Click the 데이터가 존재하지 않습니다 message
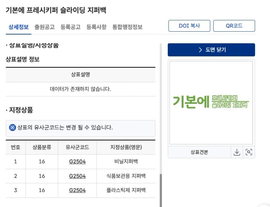Viewport: 270px width, 207px height. pyautogui.click(x=80, y=89)
